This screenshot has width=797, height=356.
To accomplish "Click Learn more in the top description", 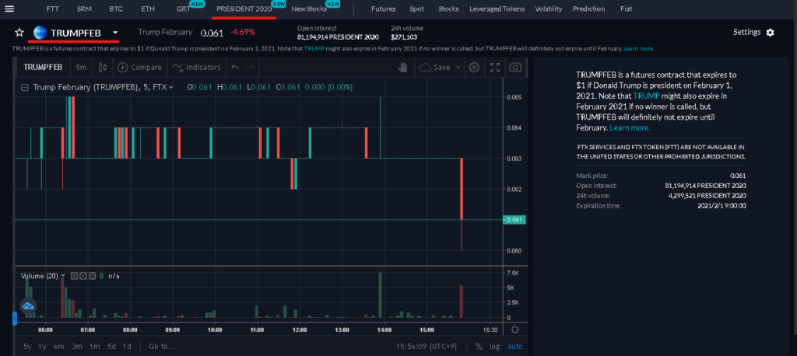I will (638, 49).
